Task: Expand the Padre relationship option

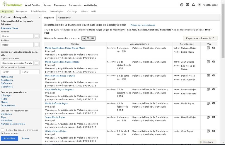Action: [x=4, y=99]
